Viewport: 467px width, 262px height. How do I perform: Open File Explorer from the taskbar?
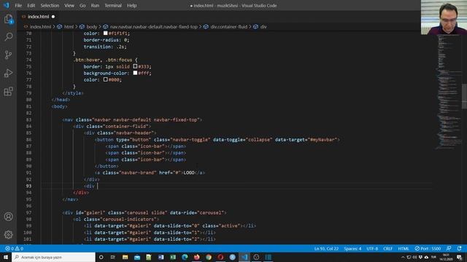tap(125, 257)
